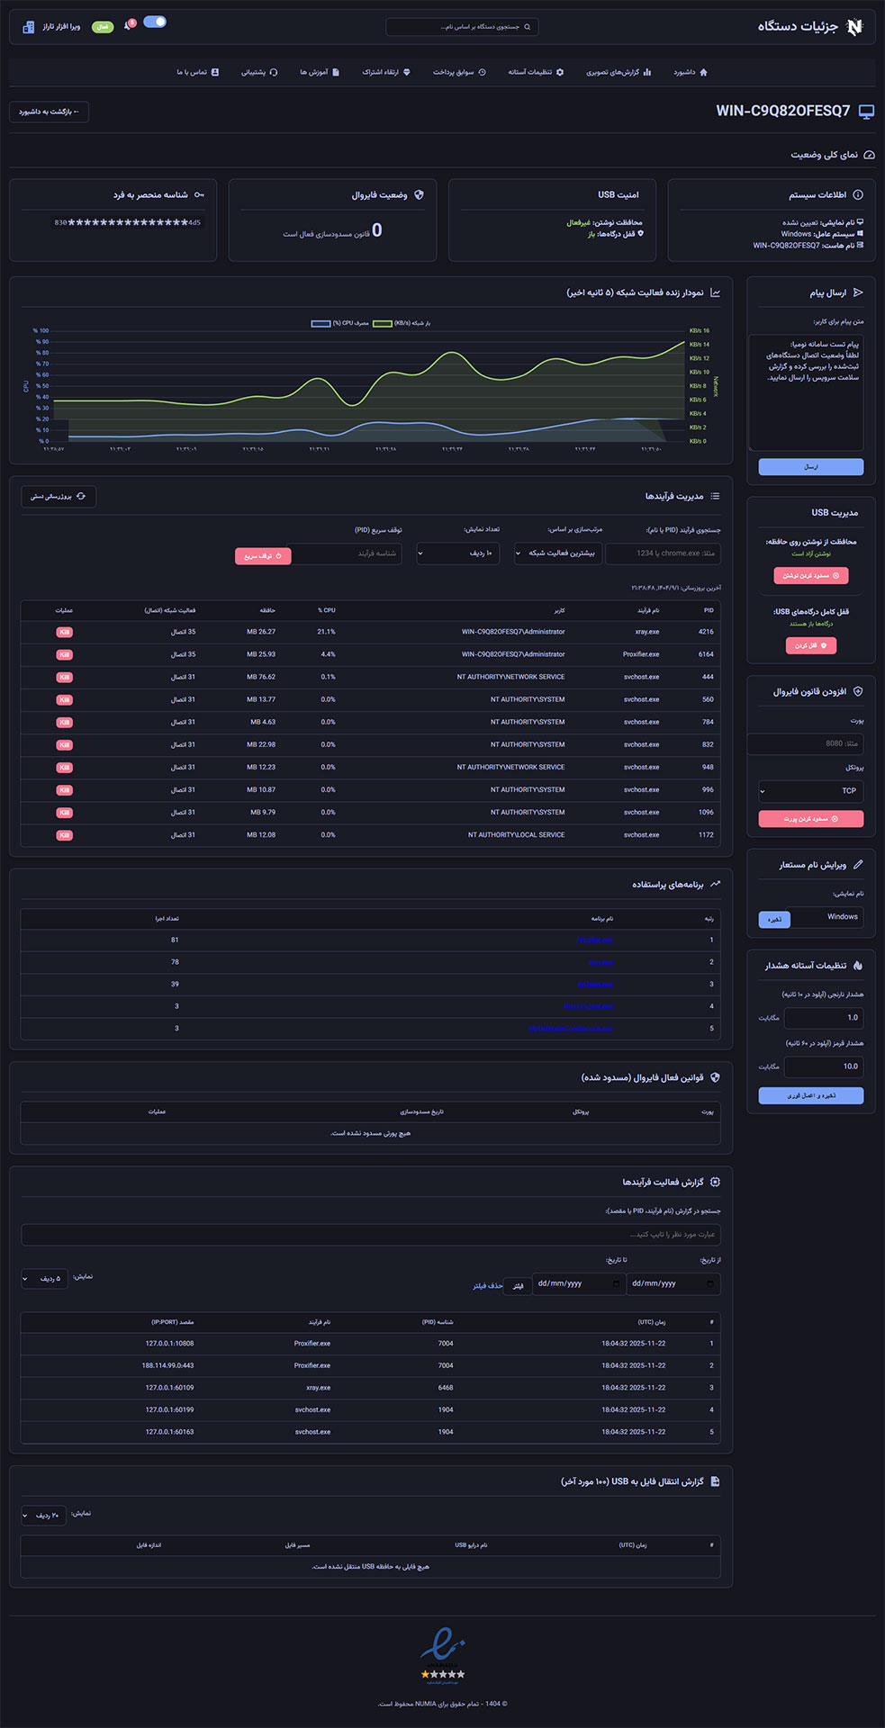Expand the sort-by 'بیشترین فعالیت شبکه' dropdown
Screen dimensions: 885x1728
(556, 553)
